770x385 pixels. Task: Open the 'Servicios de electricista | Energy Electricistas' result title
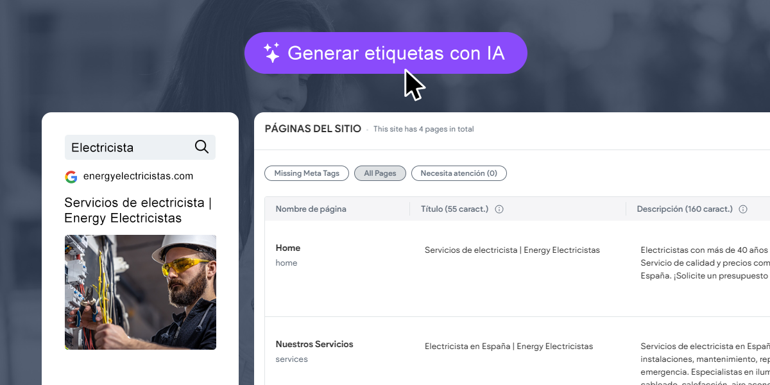pyautogui.click(x=138, y=210)
